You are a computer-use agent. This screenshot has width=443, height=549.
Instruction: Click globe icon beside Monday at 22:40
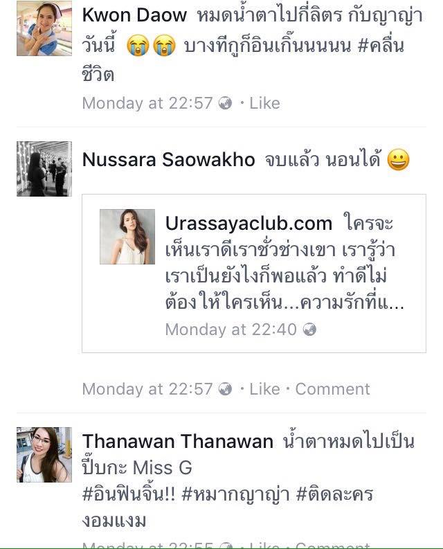click(309, 330)
